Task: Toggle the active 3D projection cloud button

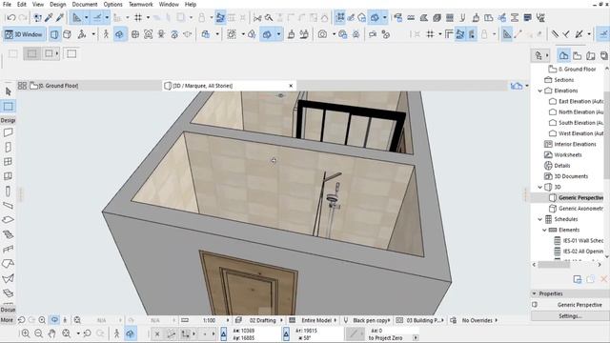Action: coord(119,34)
